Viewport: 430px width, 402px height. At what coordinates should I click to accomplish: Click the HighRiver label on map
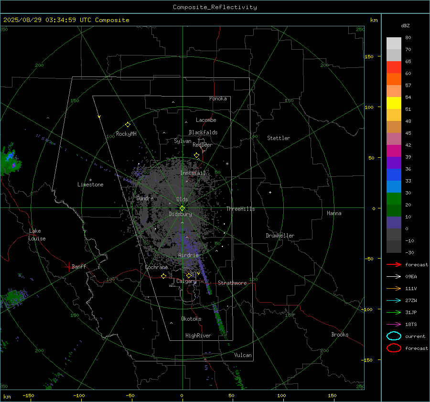198,336
